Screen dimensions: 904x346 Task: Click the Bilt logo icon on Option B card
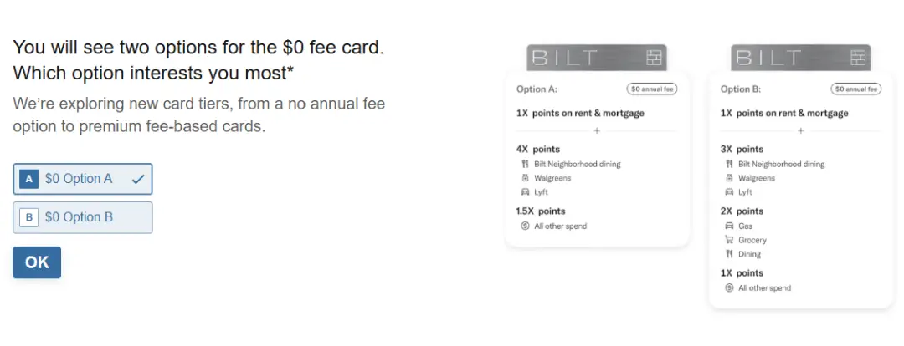[859, 58]
